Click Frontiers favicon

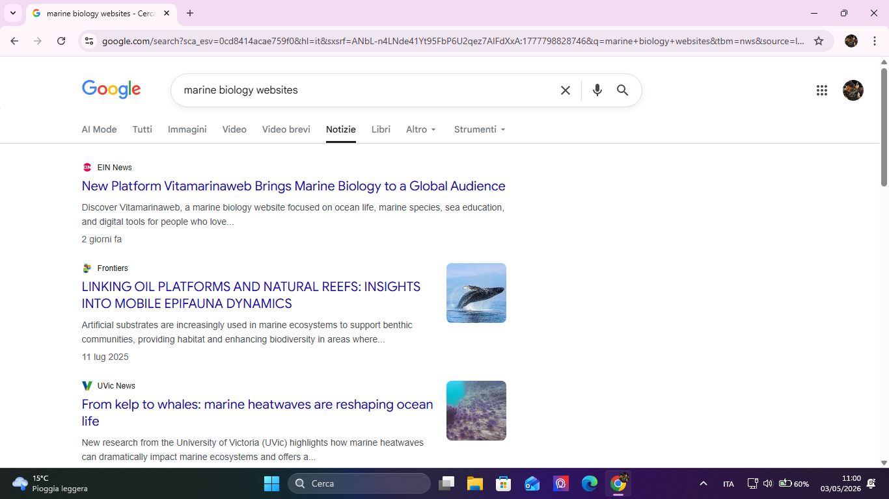87,268
